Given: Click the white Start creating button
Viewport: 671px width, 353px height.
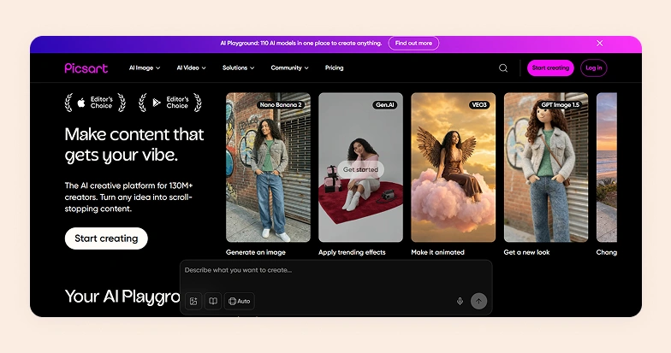Looking at the screenshot, I should tap(106, 238).
